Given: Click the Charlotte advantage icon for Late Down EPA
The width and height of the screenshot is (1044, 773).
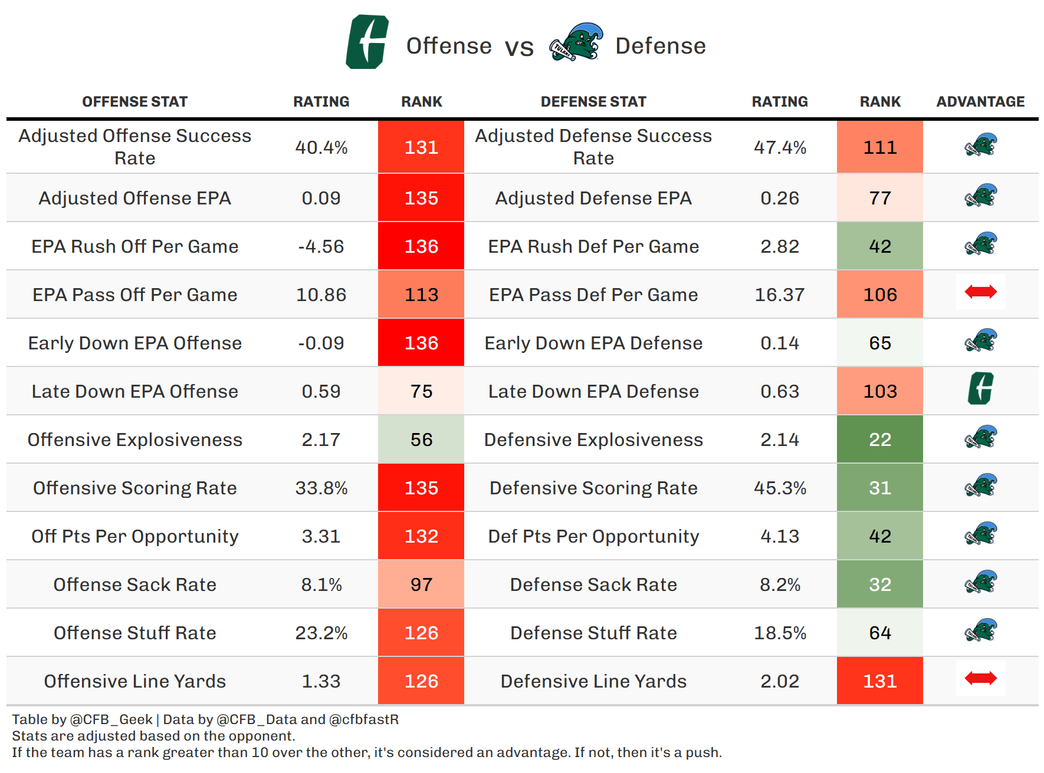Looking at the screenshot, I should click(x=980, y=389).
